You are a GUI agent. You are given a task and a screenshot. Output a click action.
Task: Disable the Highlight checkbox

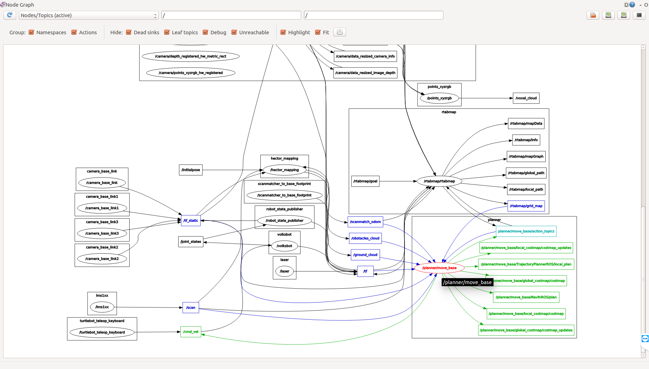[283, 32]
